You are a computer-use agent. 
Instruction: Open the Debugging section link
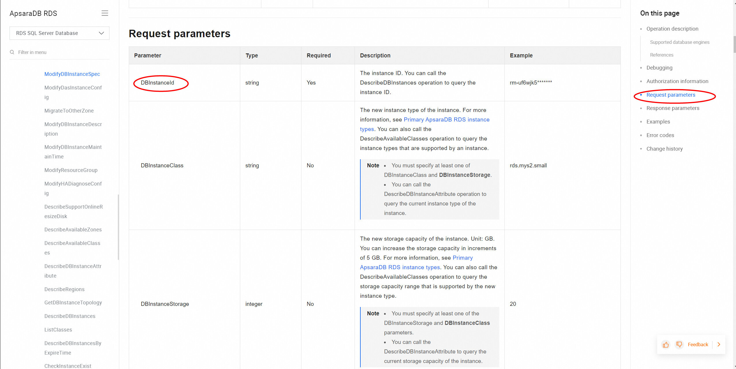tap(659, 68)
